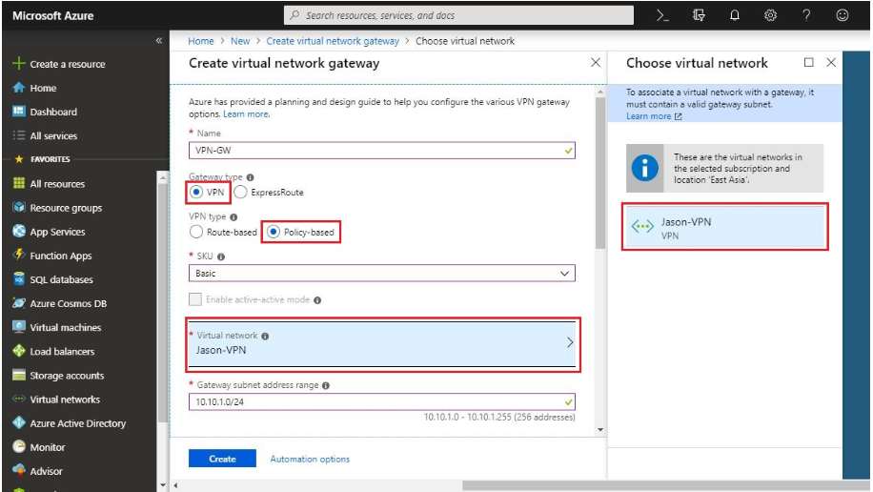Click the Create button
The height and width of the screenshot is (492, 873).
tap(222, 459)
